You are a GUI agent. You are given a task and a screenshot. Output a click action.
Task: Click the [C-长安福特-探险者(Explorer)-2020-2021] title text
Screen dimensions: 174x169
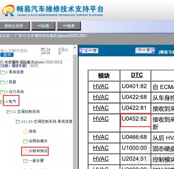coord(31,62)
